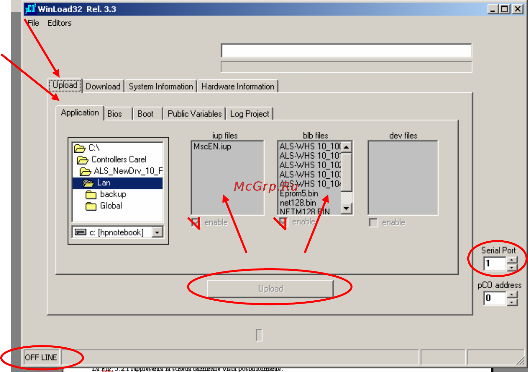
Task: Click the white message text field
Action: [x=346, y=51]
